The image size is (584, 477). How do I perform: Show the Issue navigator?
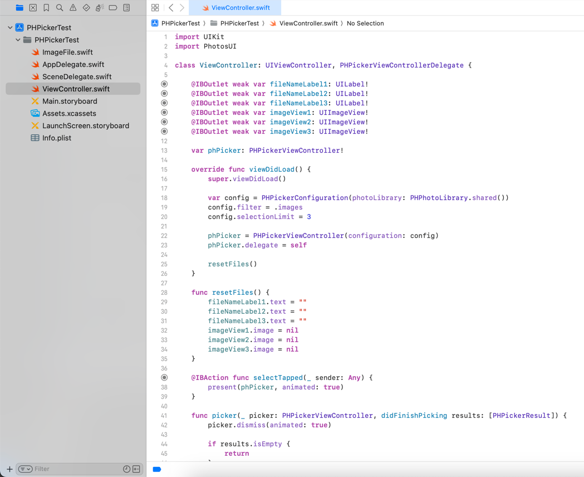pos(73,8)
